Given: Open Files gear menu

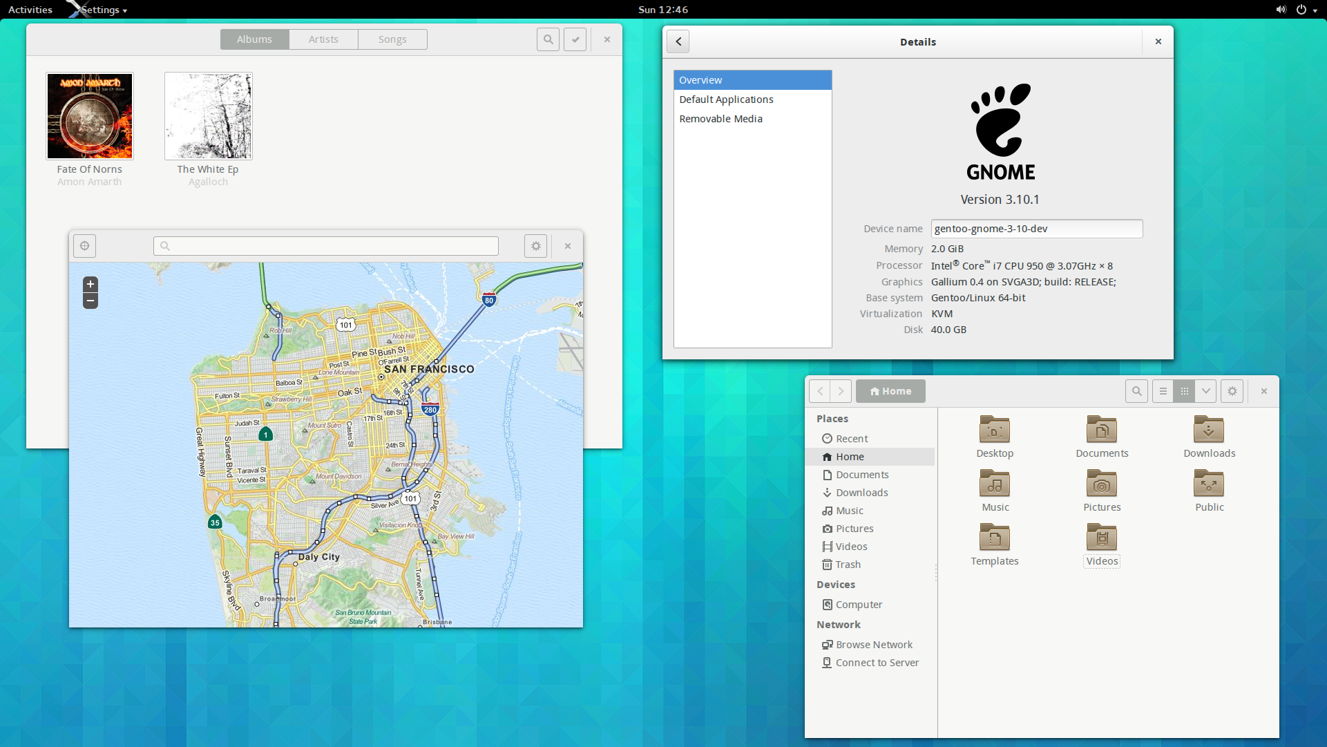Looking at the screenshot, I should (x=1232, y=391).
